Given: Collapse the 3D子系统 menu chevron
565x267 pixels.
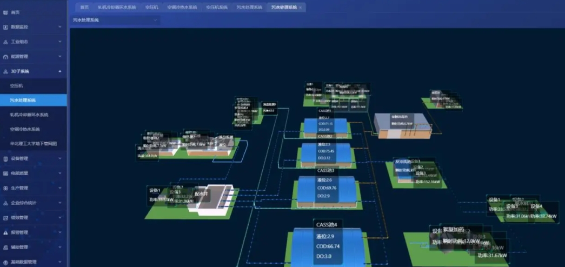Looking at the screenshot, I should [x=60, y=71].
